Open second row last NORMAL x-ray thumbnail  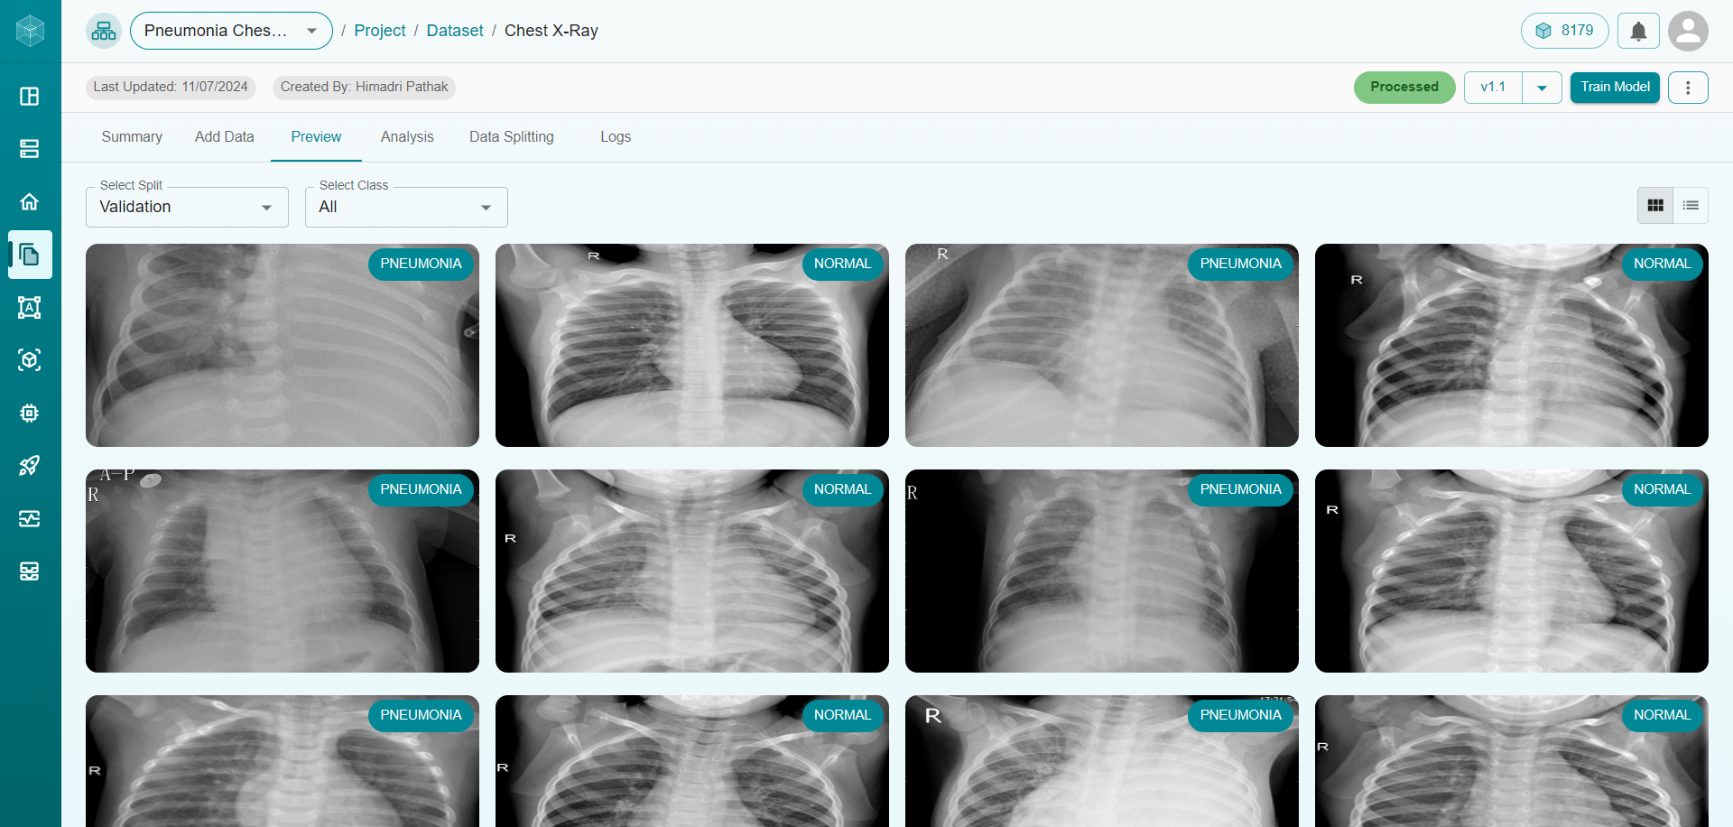[1512, 571]
